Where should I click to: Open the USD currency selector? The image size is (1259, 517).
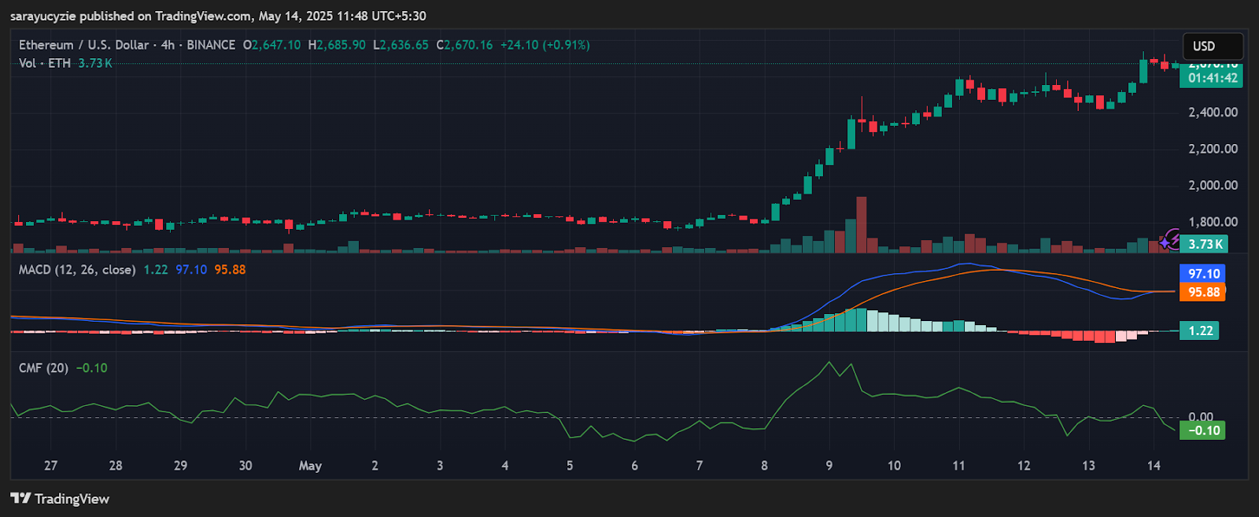1213,46
